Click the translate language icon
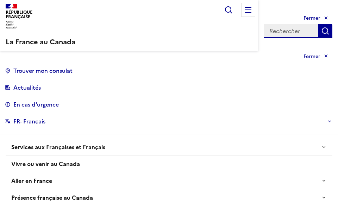 point(8,121)
